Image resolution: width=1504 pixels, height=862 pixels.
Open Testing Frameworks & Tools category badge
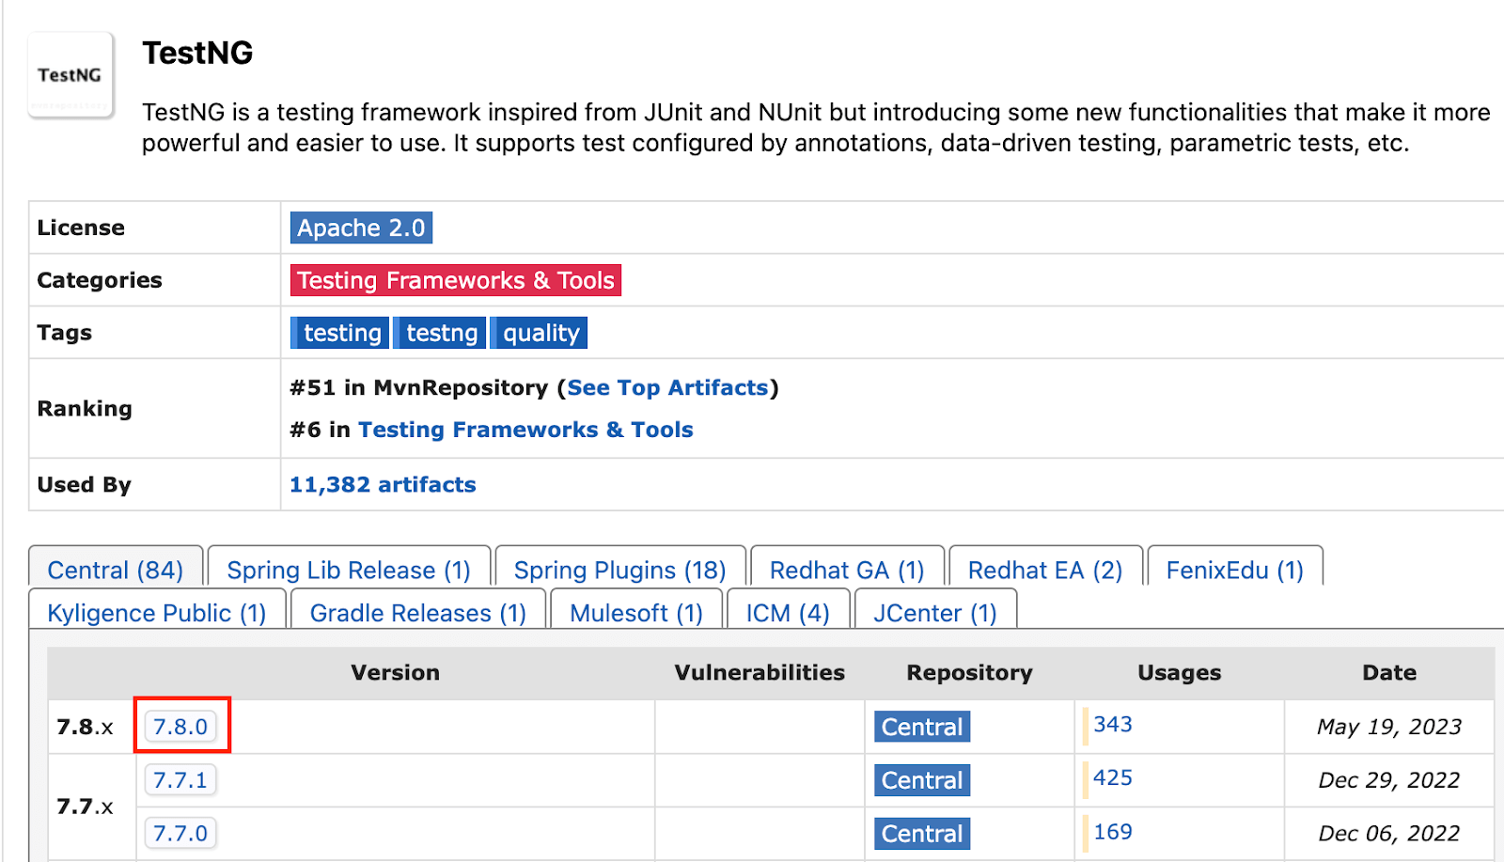tap(455, 281)
